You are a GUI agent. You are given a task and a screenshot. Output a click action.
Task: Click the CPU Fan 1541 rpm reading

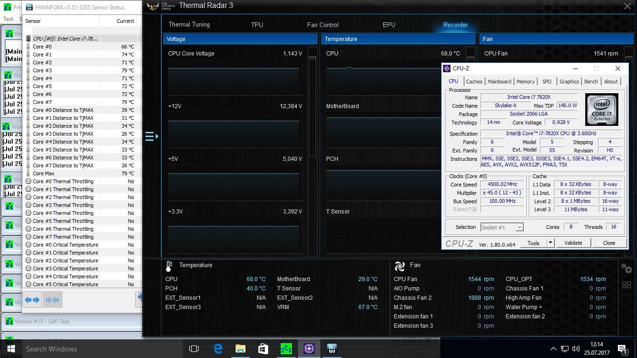click(x=606, y=54)
